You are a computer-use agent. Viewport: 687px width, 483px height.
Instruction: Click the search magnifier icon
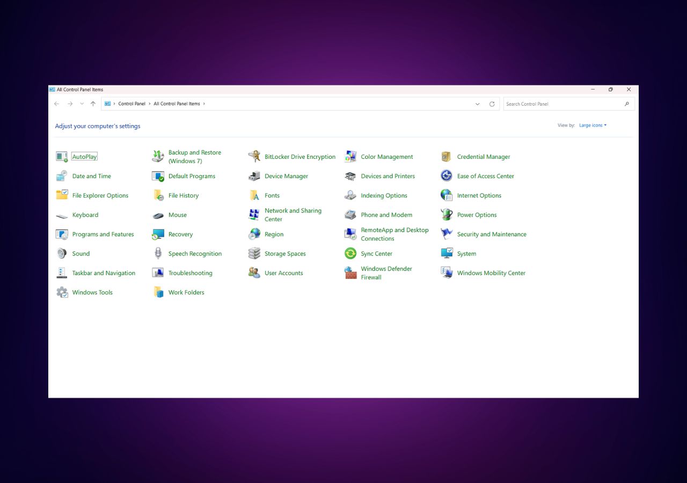(627, 104)
